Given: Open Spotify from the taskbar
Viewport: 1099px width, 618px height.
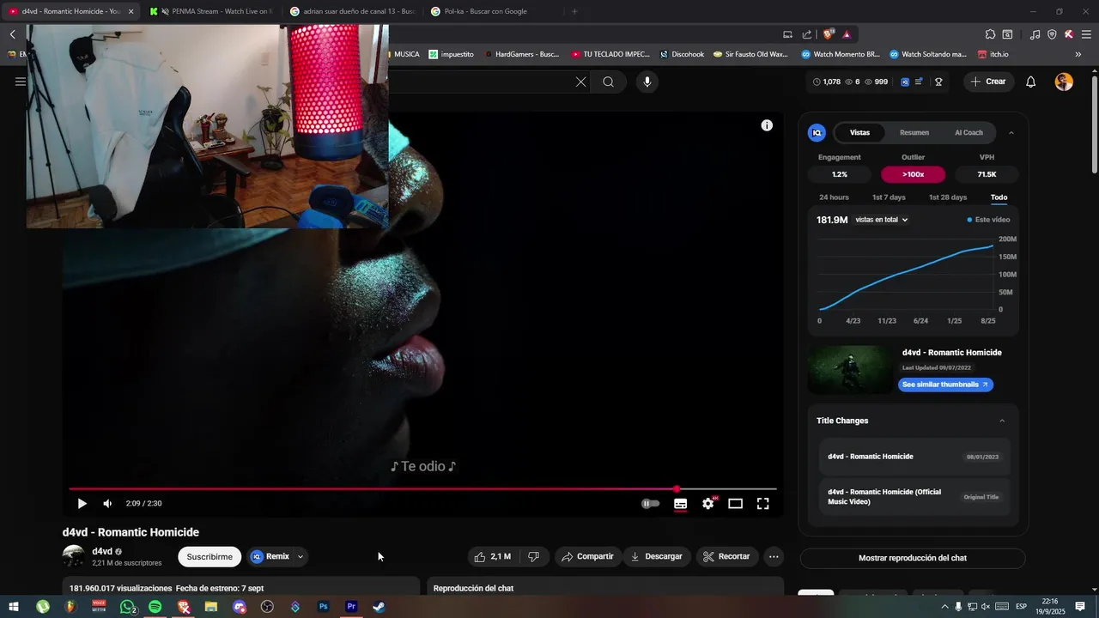Looking at the screenshot, I should coord(155,607).
